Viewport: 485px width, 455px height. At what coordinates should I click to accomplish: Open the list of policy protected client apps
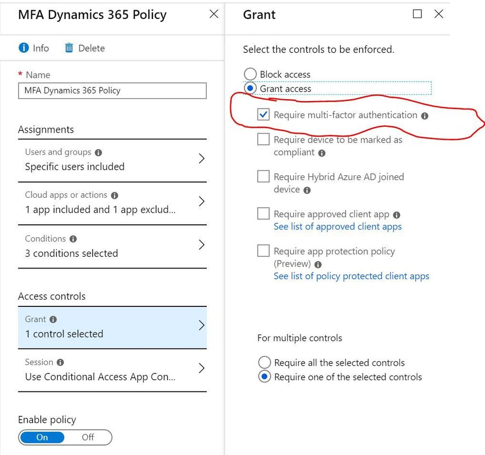click(x=351, y=276)
